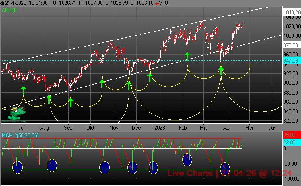This screenshot has width=301, height=186.
Task: Click the MCM 2(50,72,36) indicator label
Action: (x=20, y=135)
